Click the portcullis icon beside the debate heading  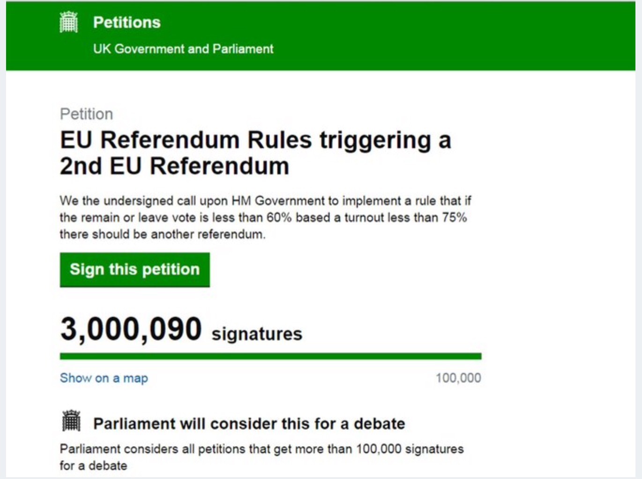[x=71, y=420]
